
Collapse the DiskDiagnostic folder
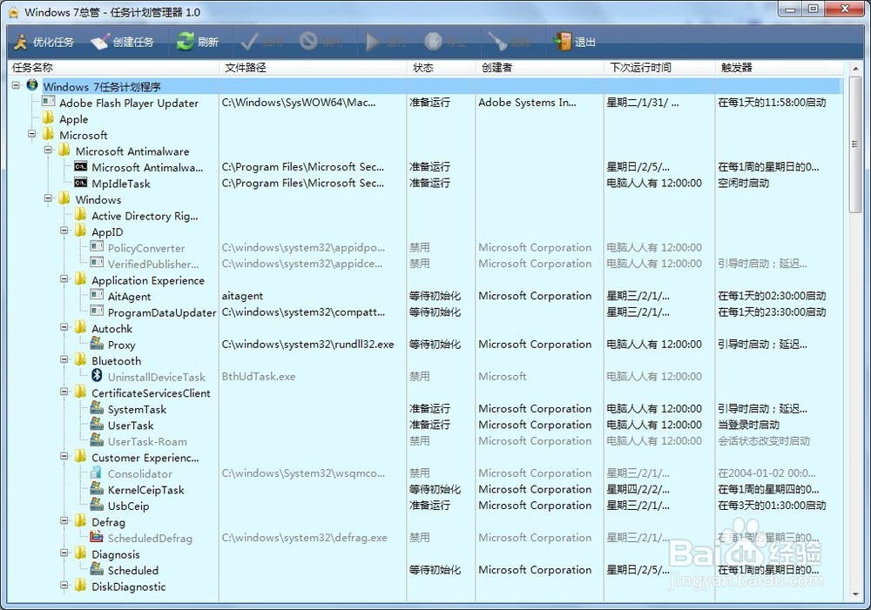click(64, 585)
